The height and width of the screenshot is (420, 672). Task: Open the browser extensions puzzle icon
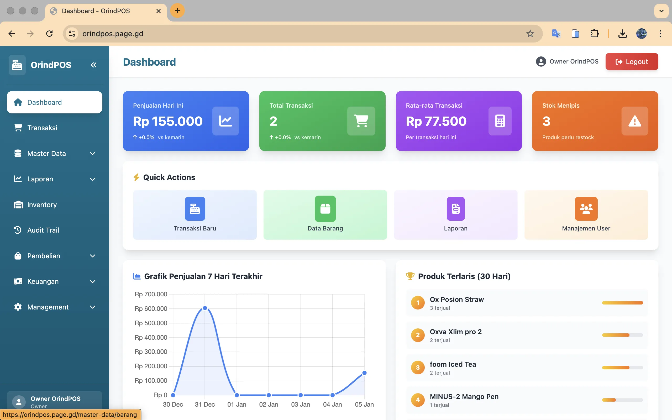594,34
